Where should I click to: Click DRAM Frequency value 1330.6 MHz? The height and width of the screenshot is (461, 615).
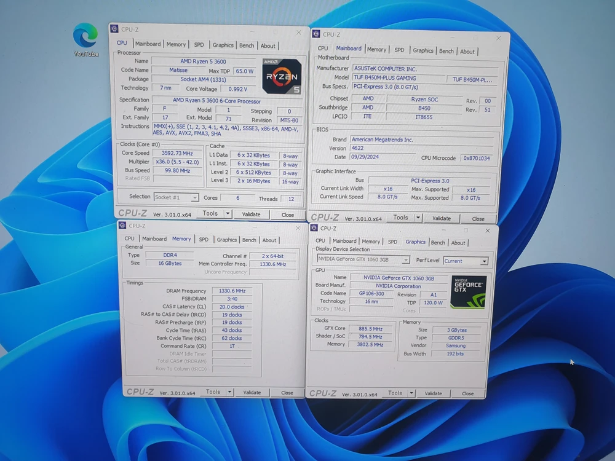(x=232, y=291)
